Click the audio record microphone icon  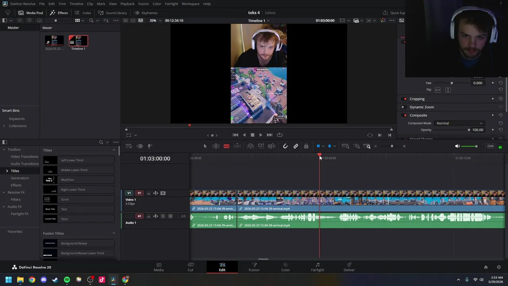tap(150, 146)
